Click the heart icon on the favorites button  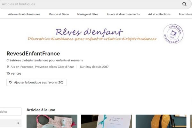click(11, 82)
